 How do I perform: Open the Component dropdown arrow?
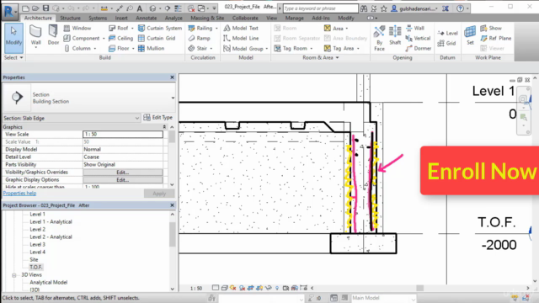click(104, 39)
